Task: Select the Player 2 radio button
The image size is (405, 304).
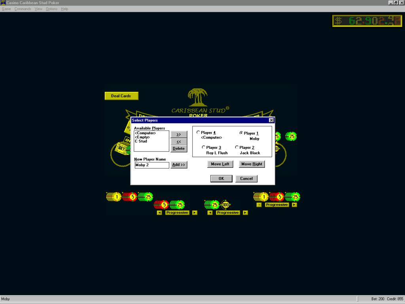Action: 237,147
